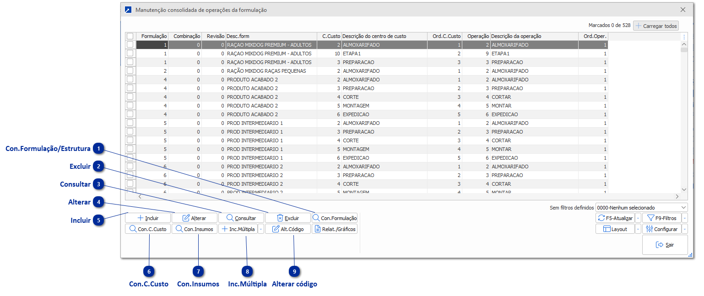704x296 pixels.
Task: Check the PRODUTO ACABADO 2 MONTAGEM row
Action: pyautogui.click(x=130, y=106)
